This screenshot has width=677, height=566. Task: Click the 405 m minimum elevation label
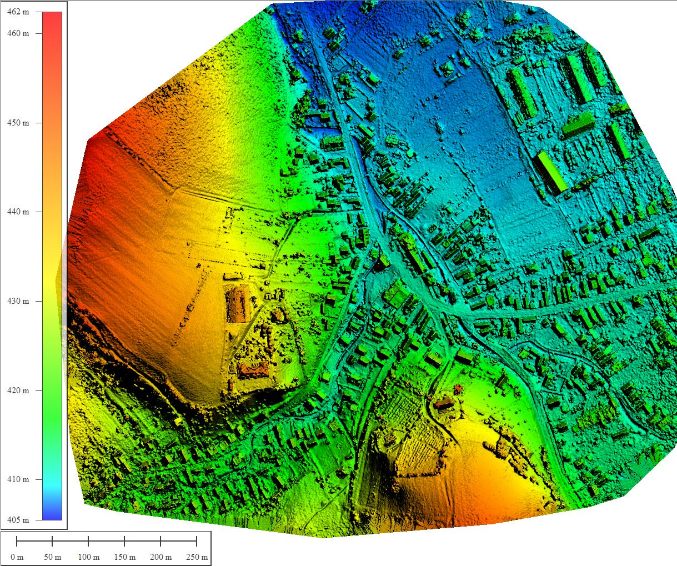click(x=18, y=520)
